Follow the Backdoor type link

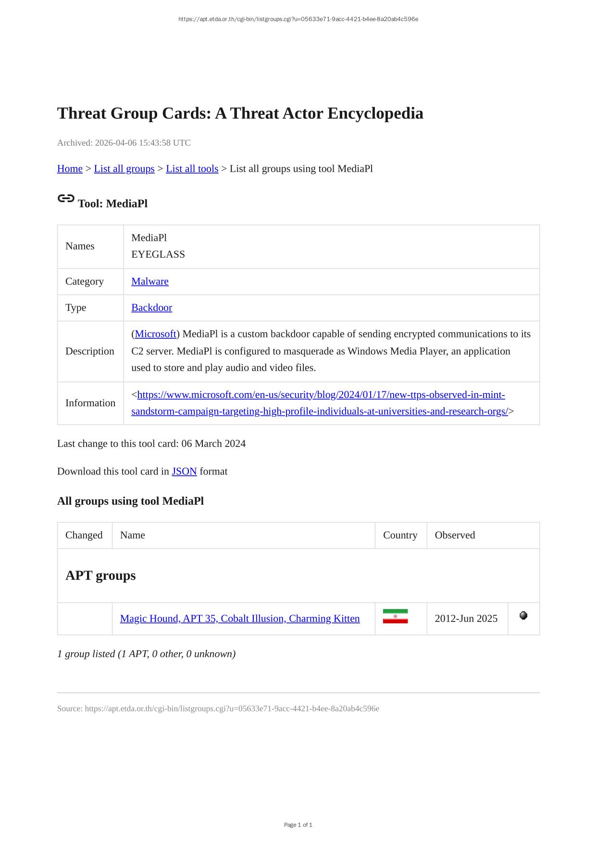151,308
